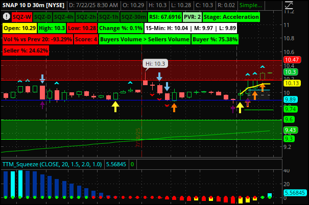309x205 pixels.
Task: Click the R: 0.02 header value
Action: click(x=226, y=5)
